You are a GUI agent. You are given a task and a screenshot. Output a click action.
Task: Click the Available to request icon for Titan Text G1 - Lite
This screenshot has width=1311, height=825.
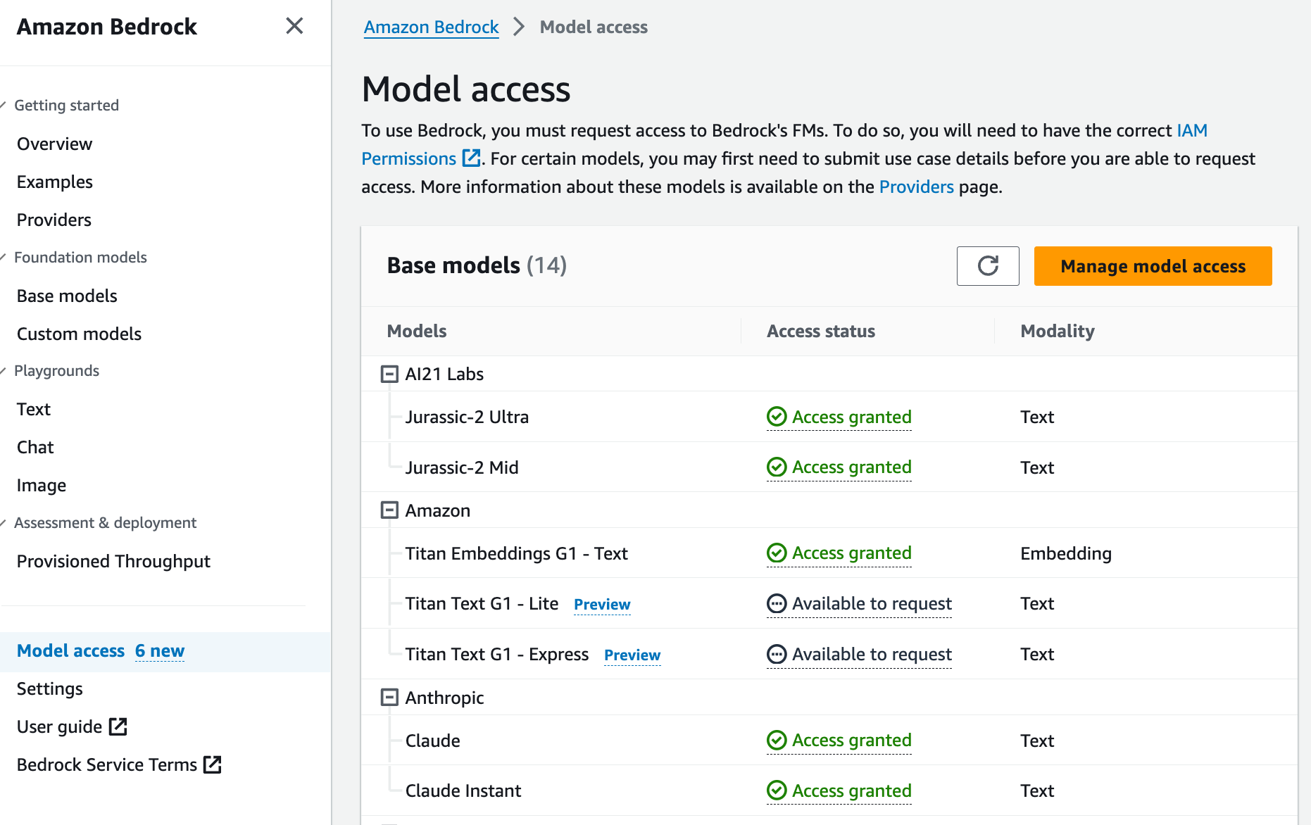point(776,603)
